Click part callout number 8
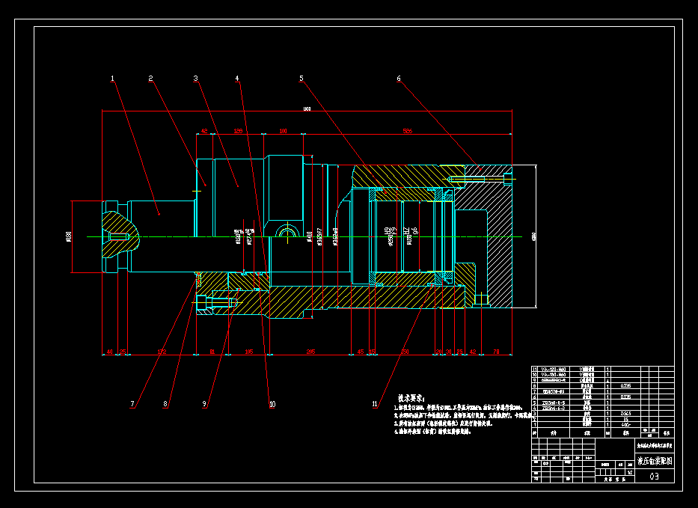698x508 pixels. coord(165,404)
